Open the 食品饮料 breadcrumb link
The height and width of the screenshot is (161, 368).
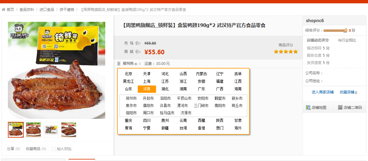27,10
